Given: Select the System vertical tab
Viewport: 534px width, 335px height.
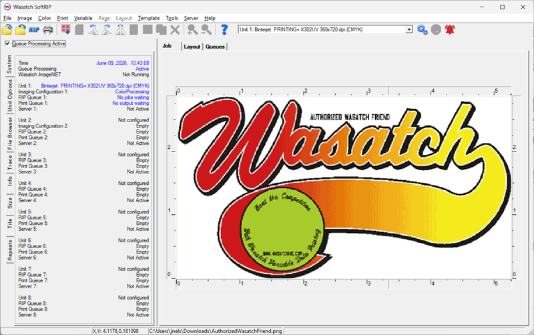Looking at the screenshot, I should [9, 64].
